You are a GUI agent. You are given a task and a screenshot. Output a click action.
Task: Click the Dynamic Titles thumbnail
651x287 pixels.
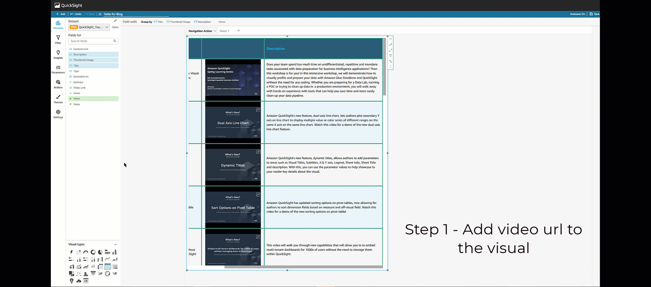tap(233, 165)
